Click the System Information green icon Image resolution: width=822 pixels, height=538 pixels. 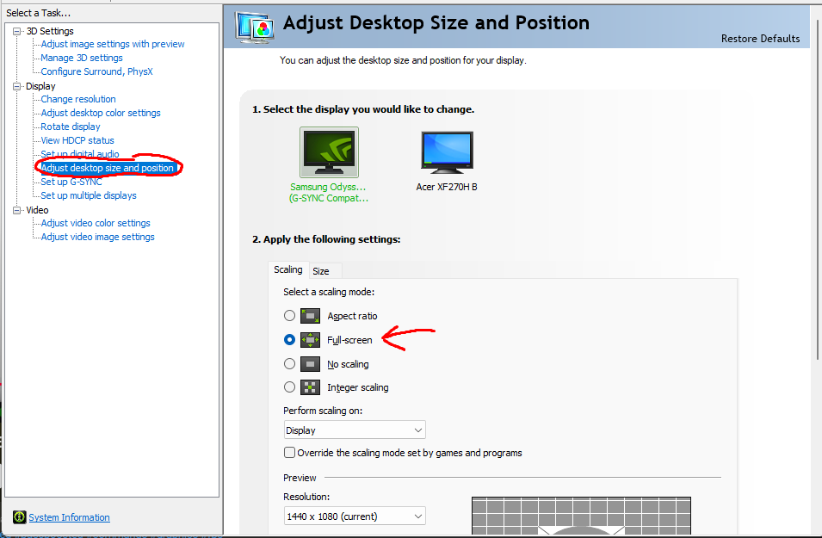click(x=20, y=517)
